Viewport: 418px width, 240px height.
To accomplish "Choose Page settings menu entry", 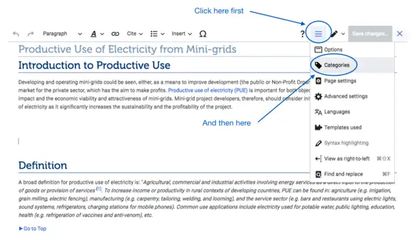I will coord(340,80).
